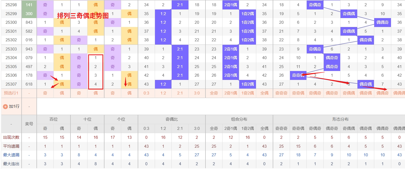
Task: Pick 1奇2偶 in the 预选行1 row
Action: 247,93
